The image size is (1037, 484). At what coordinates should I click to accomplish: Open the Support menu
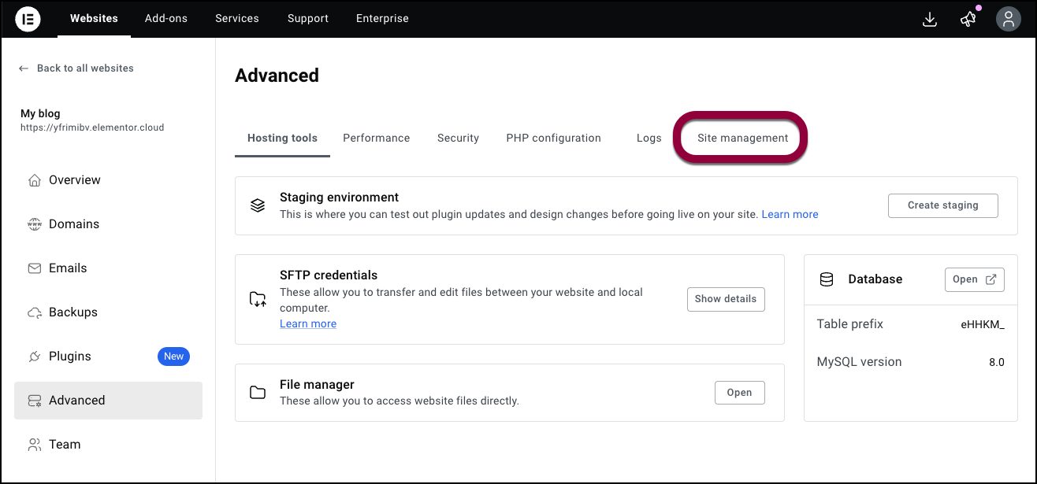tap(308, 18)
